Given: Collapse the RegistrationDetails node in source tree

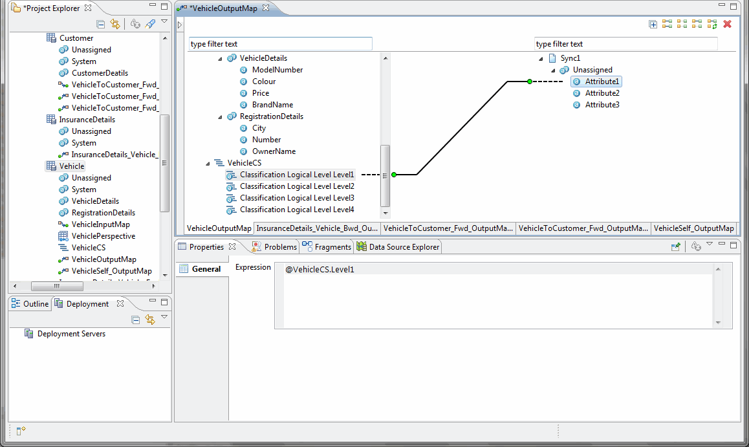Looking at the screenshot, I should click(220, 117).
